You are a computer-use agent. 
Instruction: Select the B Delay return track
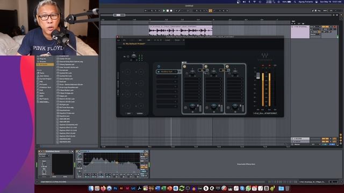(x=300, y=142)
